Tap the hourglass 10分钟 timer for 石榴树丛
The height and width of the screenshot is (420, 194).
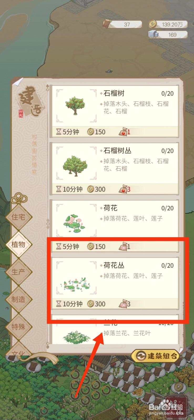point(69,189)
